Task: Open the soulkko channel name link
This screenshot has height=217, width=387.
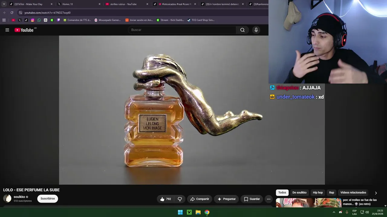Action: click(x=19, y=197)
